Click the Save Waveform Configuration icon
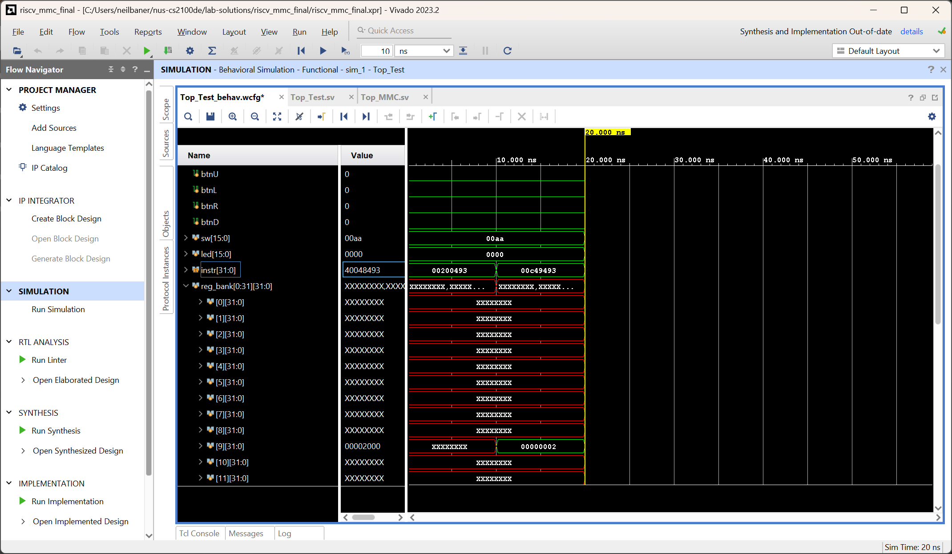The width and height of the screenshot is (952, 554). point(210,116)
